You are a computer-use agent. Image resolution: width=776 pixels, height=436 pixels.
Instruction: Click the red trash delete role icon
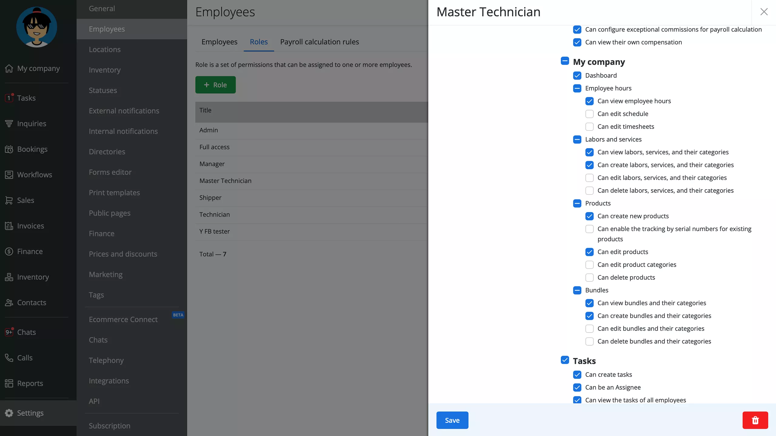[755, 420]
